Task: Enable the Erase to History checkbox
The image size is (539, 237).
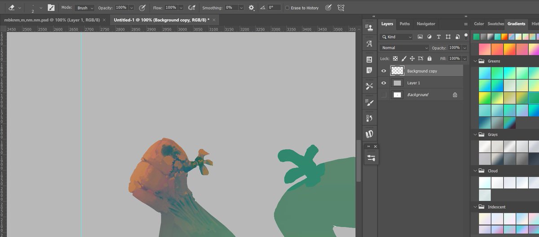Action: tap(287, 8)
